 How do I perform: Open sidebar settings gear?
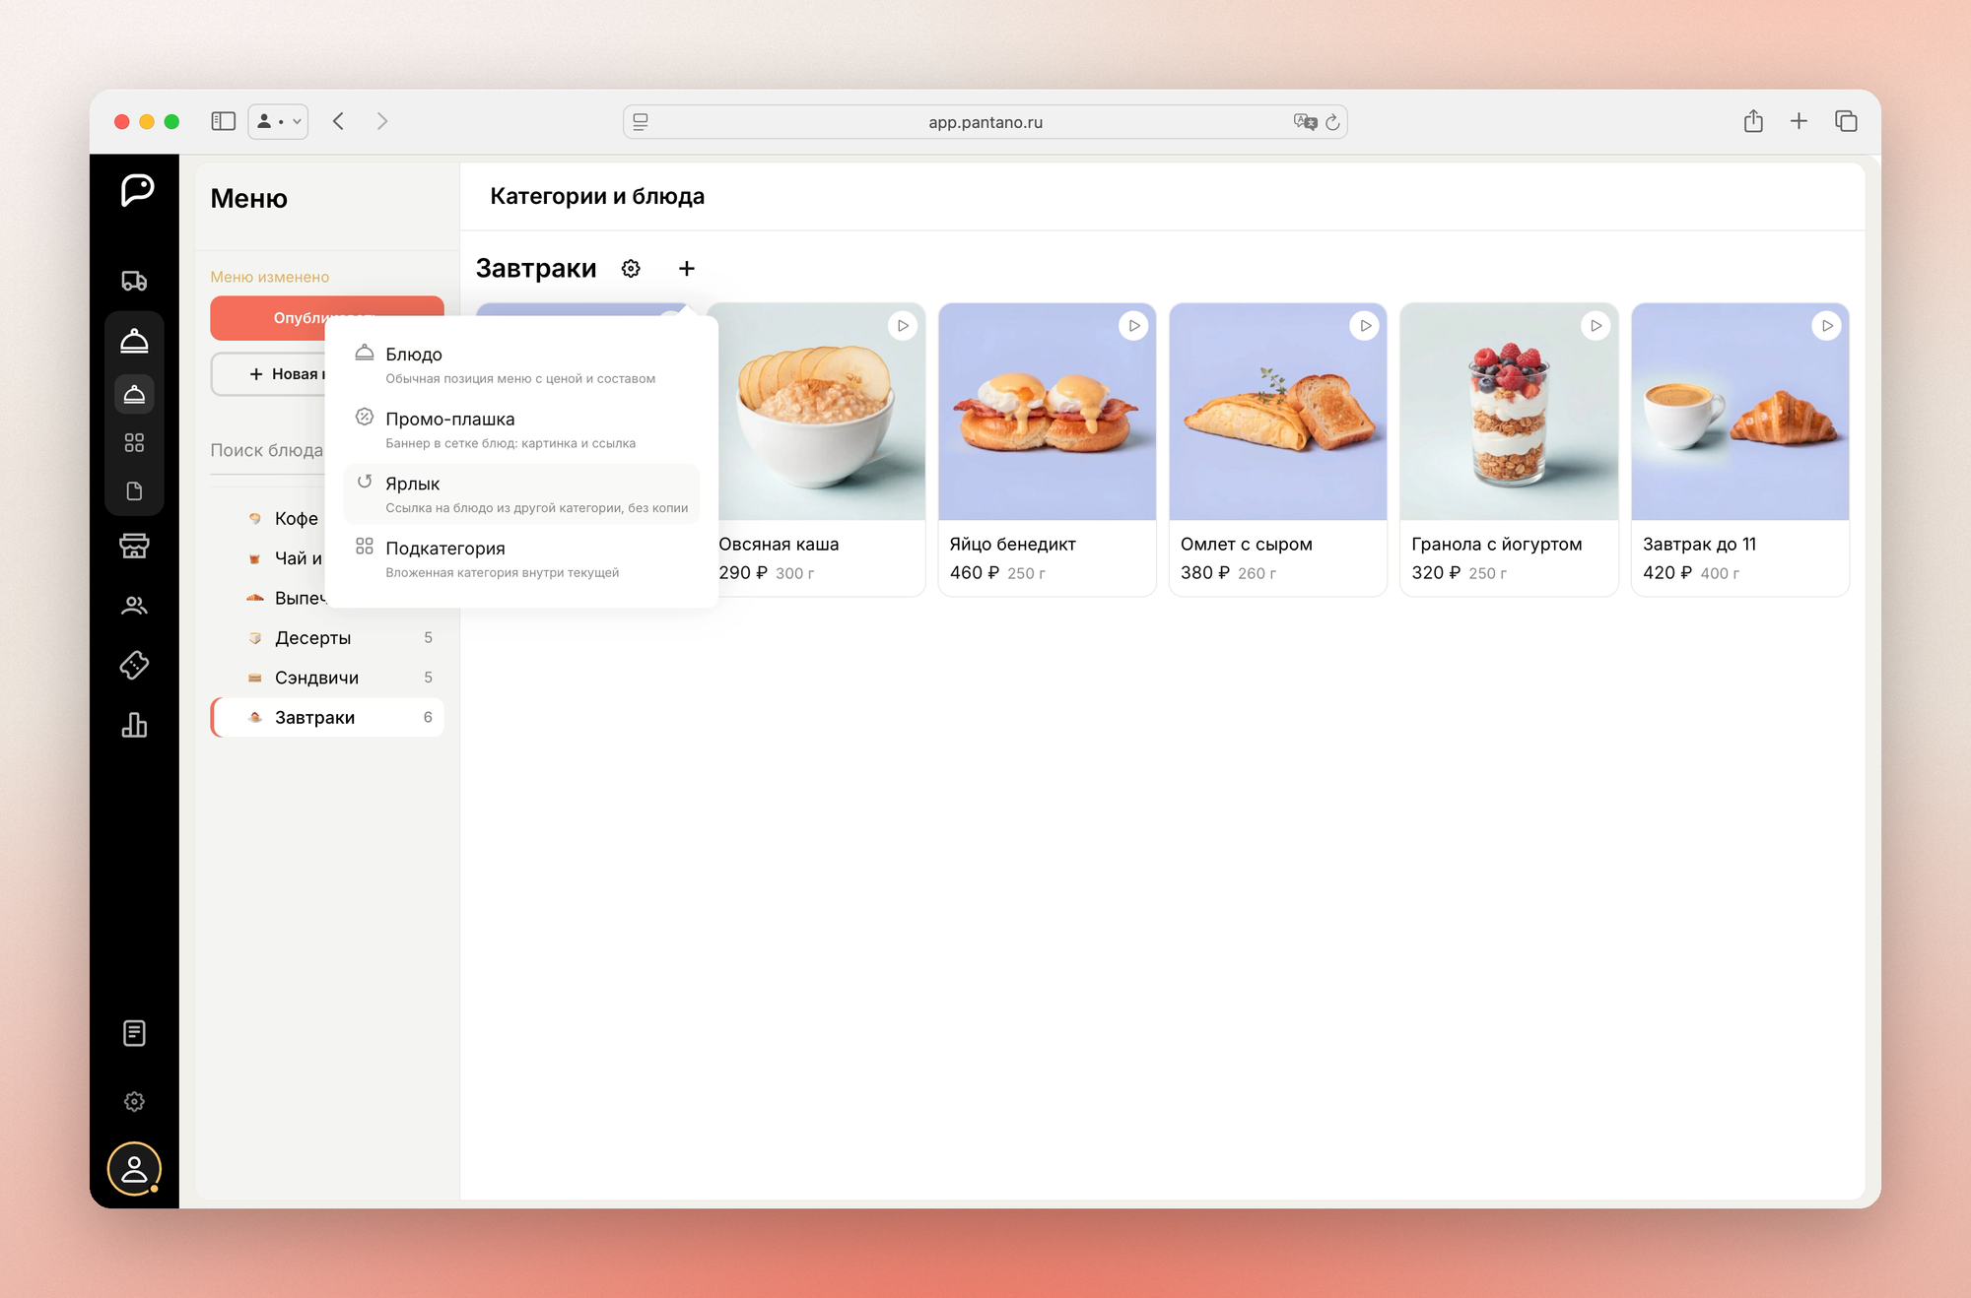[135, 1101]
